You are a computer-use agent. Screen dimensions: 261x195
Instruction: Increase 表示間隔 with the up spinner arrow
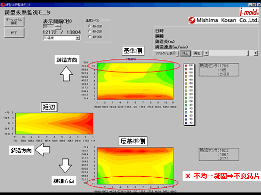point(58,25)
